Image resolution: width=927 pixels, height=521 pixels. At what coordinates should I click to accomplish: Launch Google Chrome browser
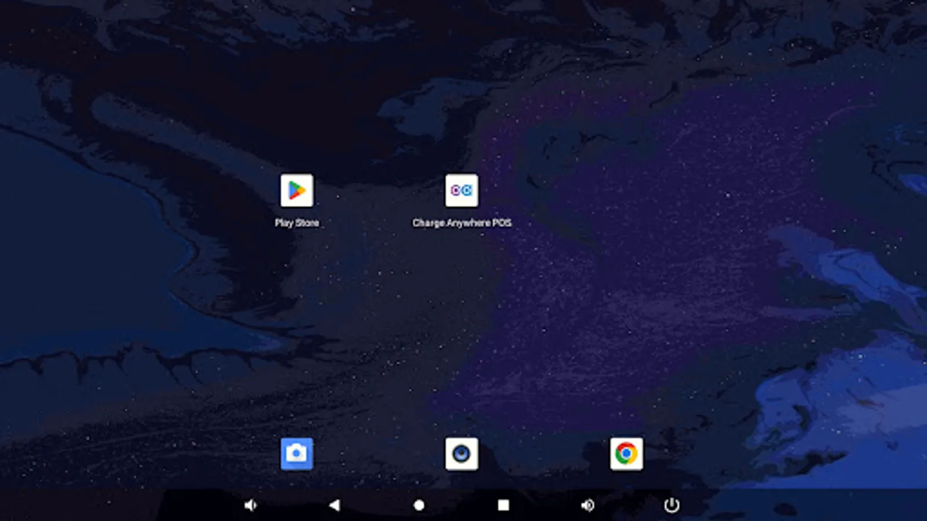point(626,454)
